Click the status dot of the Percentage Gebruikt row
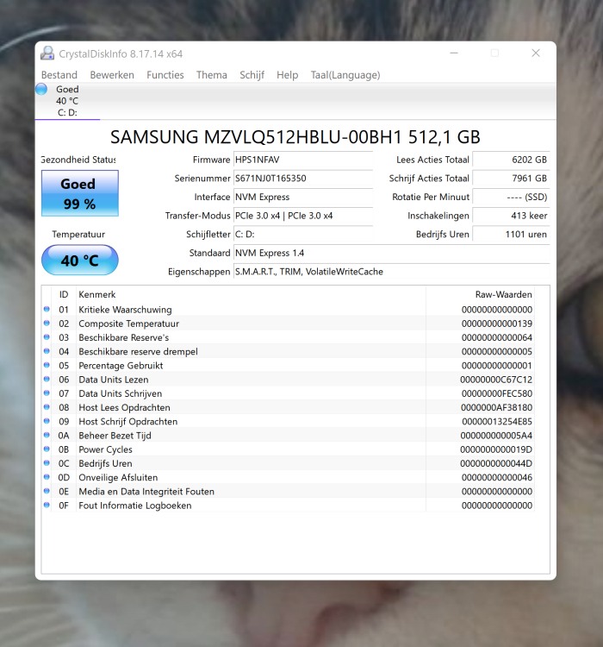This screenshot has width=603, height=647. [47, 365]
